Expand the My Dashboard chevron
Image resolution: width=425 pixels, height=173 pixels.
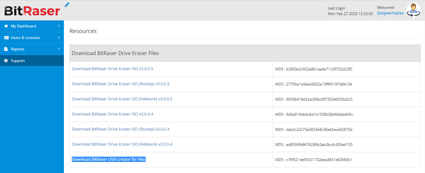pos(59,26)
